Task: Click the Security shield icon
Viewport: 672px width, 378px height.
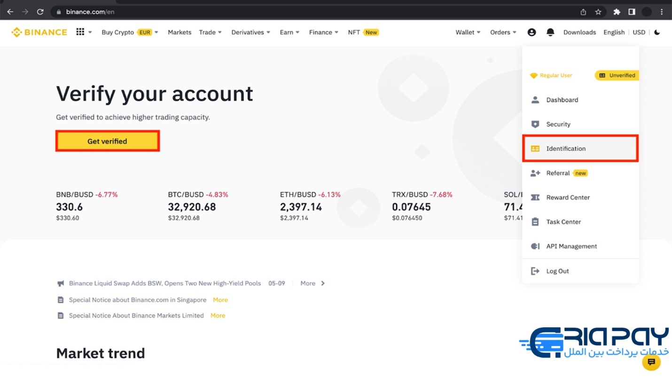Action: pyautogui.click(x=535, y=124)
